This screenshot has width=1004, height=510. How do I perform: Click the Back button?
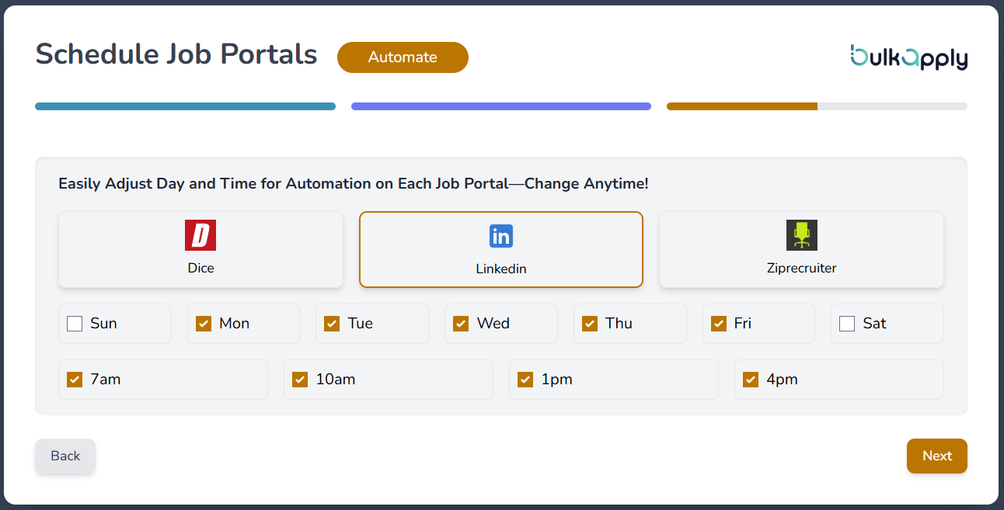pos(65,456)
